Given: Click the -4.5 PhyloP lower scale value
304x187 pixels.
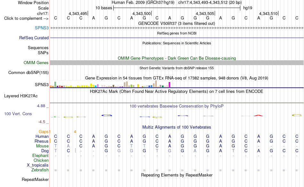Looking at the screenshot, I should (x=42, y=122).
